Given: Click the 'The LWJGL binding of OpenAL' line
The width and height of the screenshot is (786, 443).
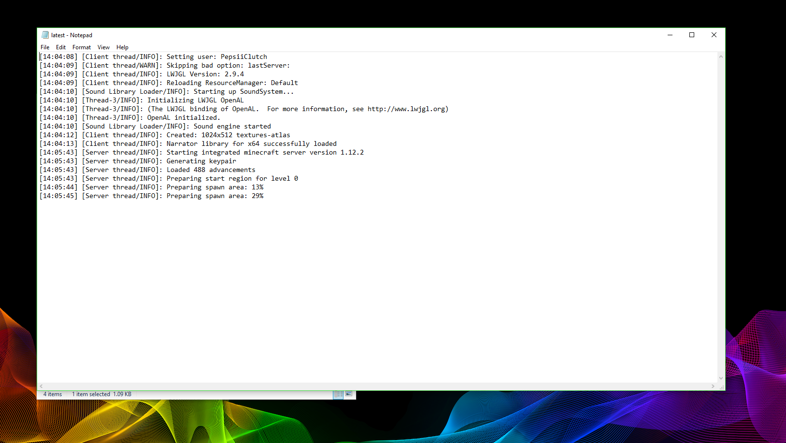Looking at the screenshot, I should [x=244, y=109].
